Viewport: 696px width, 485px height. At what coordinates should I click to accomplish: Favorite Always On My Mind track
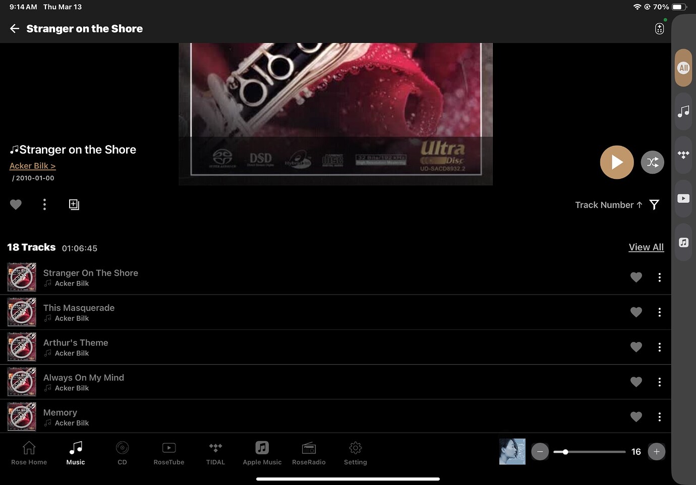(636, 382)
